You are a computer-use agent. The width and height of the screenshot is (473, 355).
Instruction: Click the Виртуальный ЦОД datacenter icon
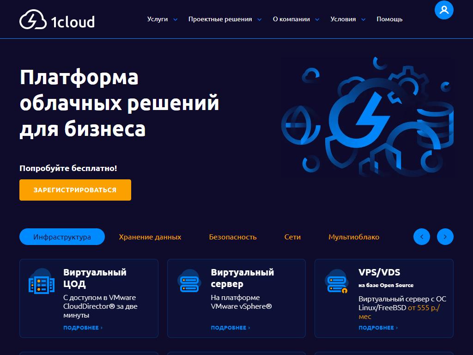pyautogui.click(x=42, y=282)
